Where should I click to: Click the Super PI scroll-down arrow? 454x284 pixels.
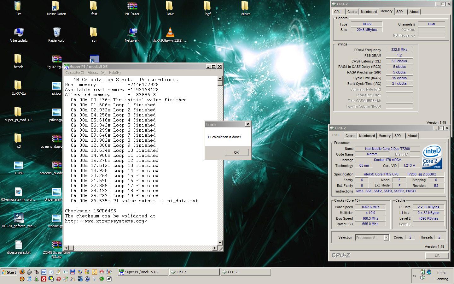click(220, 243)
